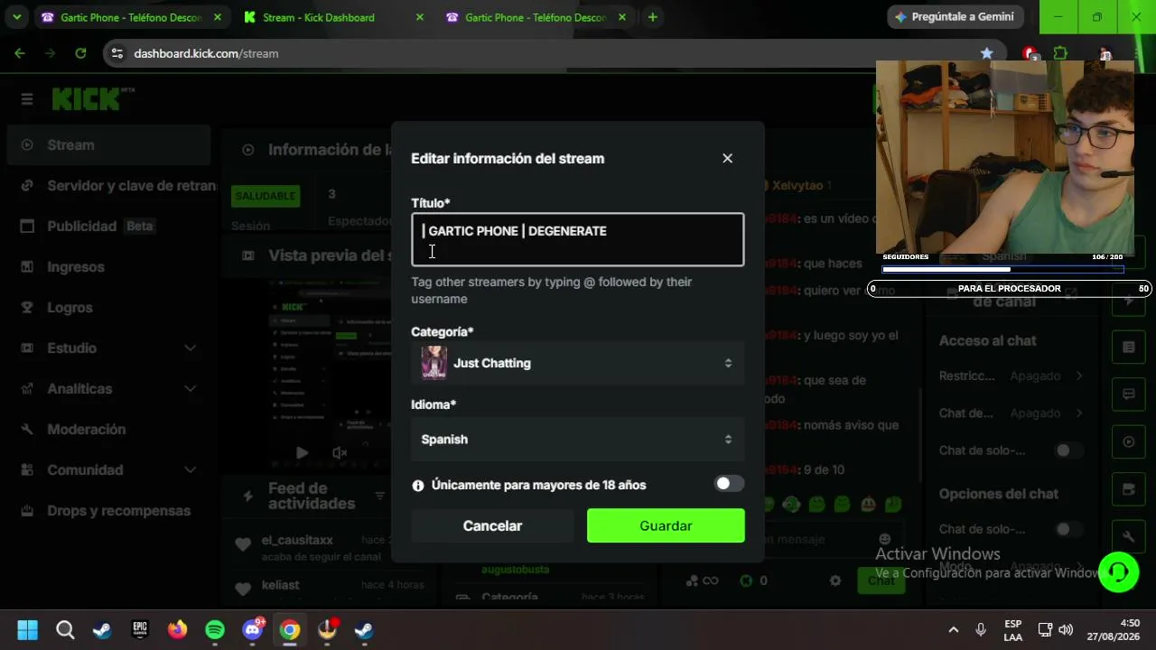Open a new browser tab

point(652,17)
